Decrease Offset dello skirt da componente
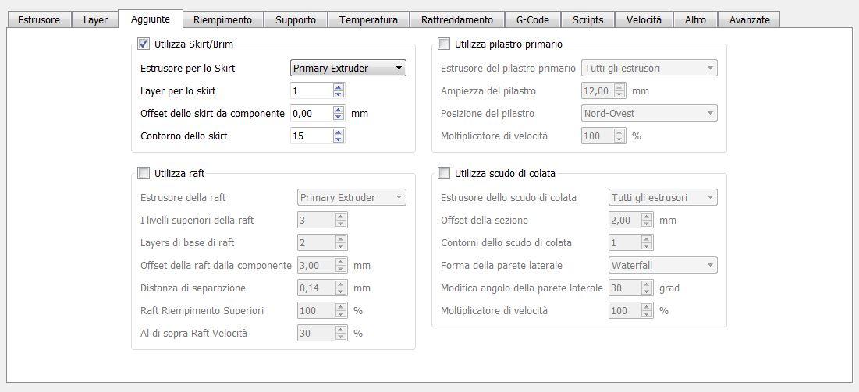The image size is (859, 392). pos(338,117)
